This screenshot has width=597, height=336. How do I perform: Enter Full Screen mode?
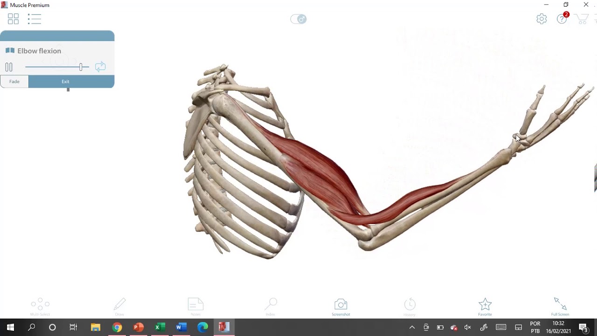pos(560,307)
